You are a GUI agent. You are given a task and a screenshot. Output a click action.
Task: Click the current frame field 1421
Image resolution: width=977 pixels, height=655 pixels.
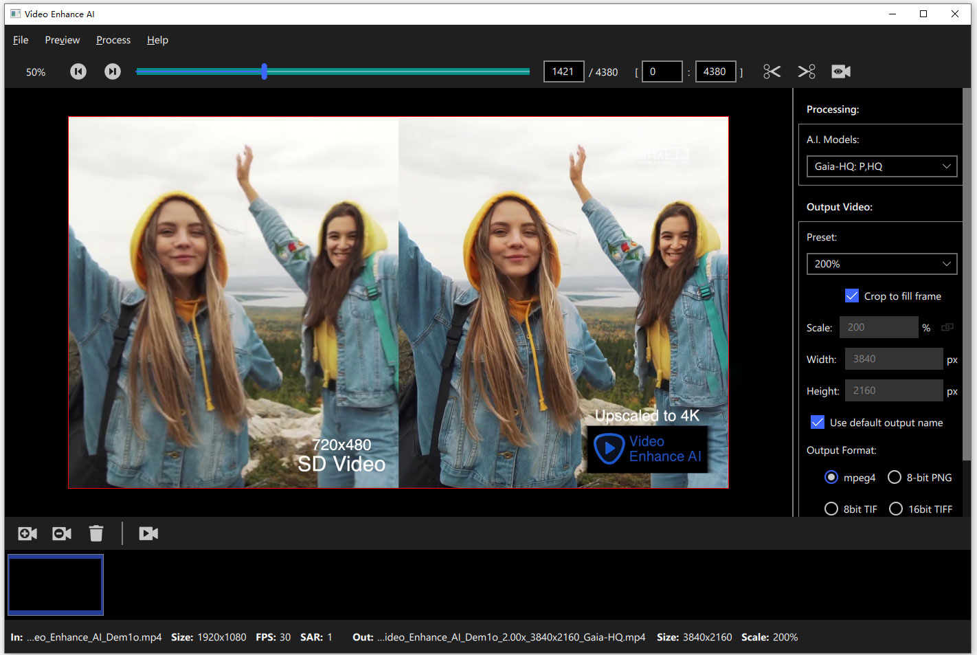pyautogui.click(x=564, y=71)
